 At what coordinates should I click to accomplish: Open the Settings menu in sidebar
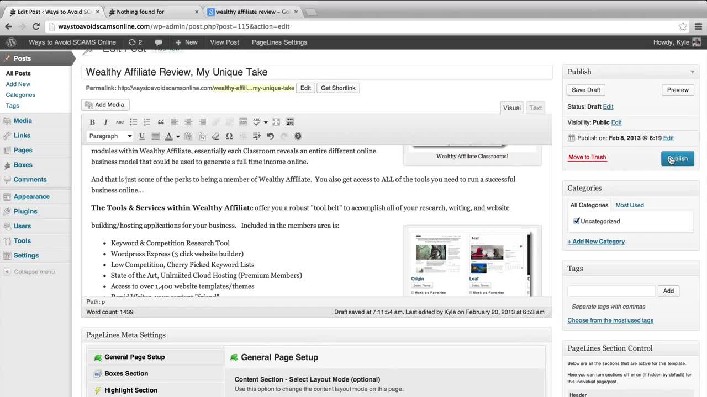[x=26, y=255]
